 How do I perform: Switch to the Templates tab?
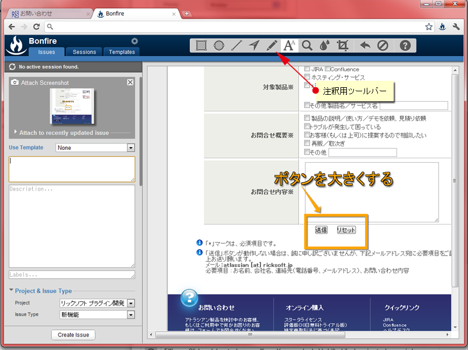pos(122,52)
